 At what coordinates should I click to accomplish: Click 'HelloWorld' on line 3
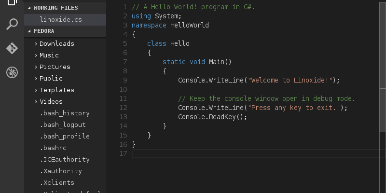pyautogui.click(x=190, y=26)
